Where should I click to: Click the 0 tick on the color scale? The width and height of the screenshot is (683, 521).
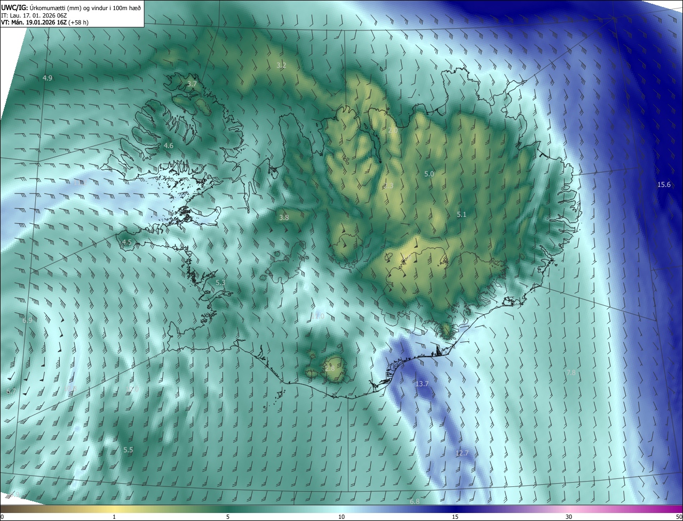point(2,517)
